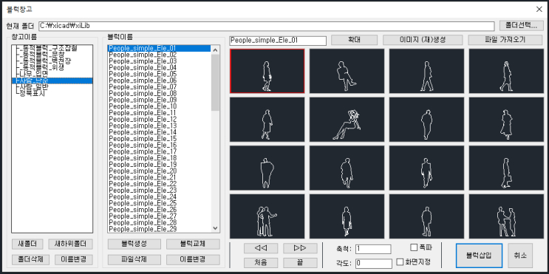The height and width of the screenshot is (274, 549).
Task: Jump to last page with 끝 button
Action: point(300,263)
